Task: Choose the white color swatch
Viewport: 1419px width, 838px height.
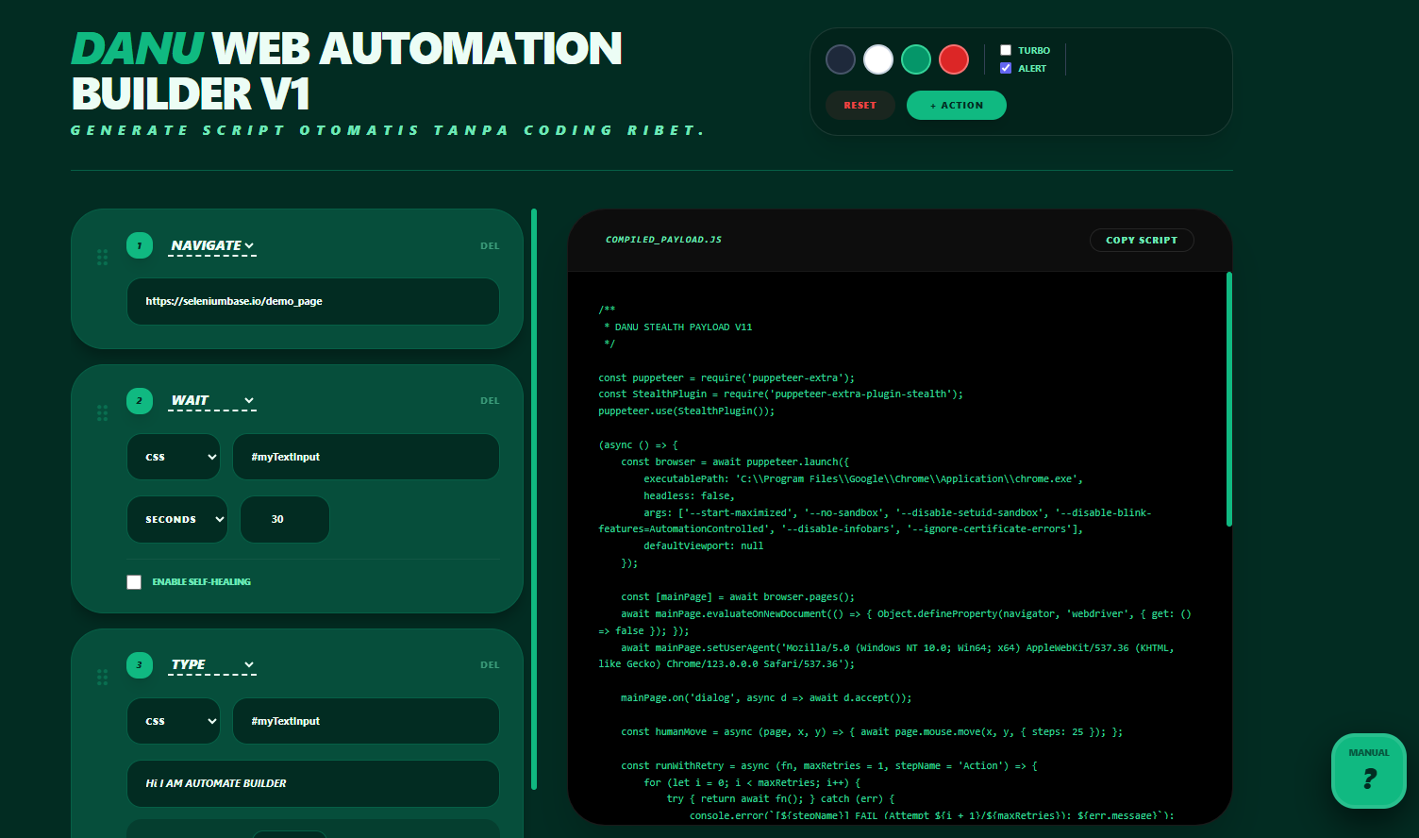Action: [878, 59]
